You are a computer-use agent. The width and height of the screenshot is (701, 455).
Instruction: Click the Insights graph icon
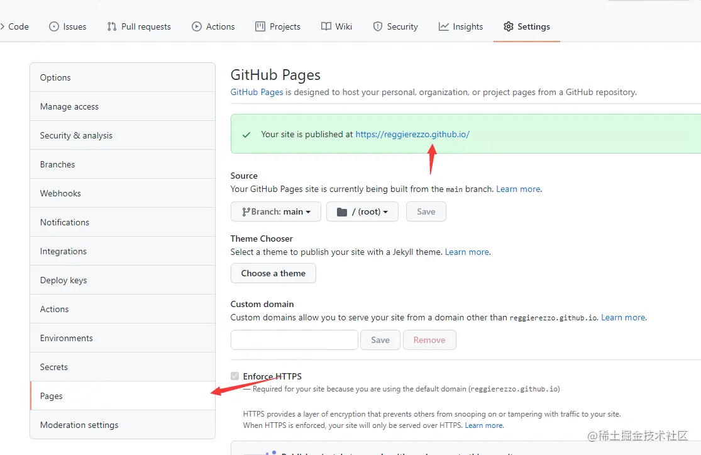[443, 26]
